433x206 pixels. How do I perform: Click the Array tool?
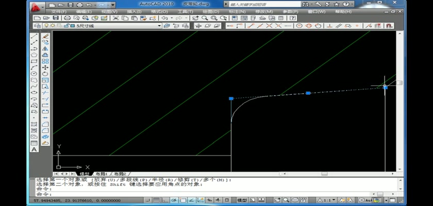pos(45,61)
